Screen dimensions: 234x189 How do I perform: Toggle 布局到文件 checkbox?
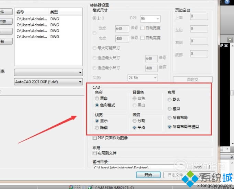[x=94, y=153]
